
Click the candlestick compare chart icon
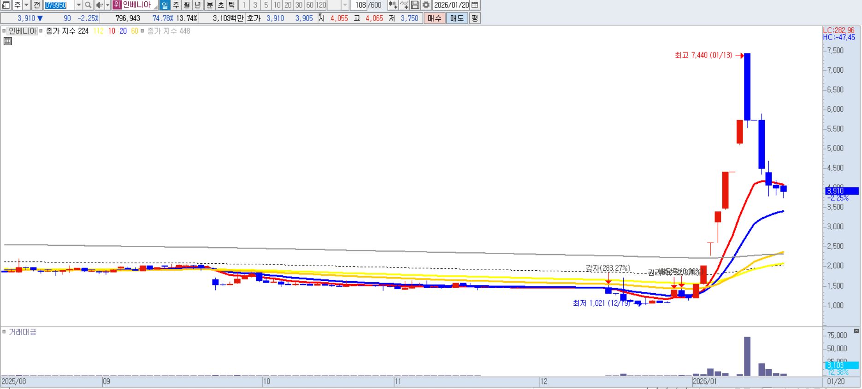click(393, 5)
